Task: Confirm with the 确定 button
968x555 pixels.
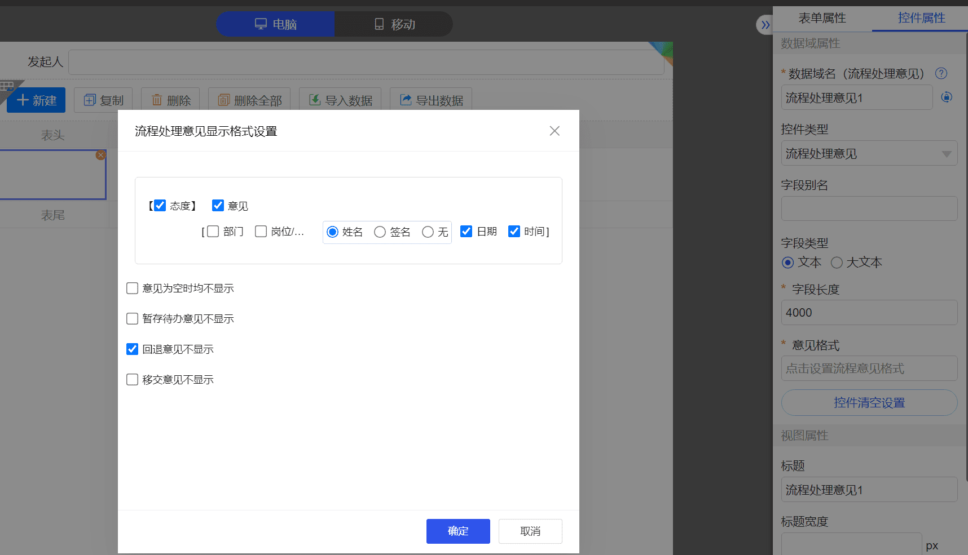Action: click(458, 531)
